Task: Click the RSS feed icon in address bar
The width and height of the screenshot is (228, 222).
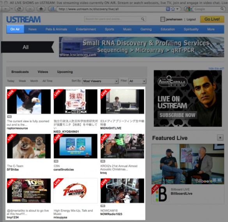Action: point(168,9)
